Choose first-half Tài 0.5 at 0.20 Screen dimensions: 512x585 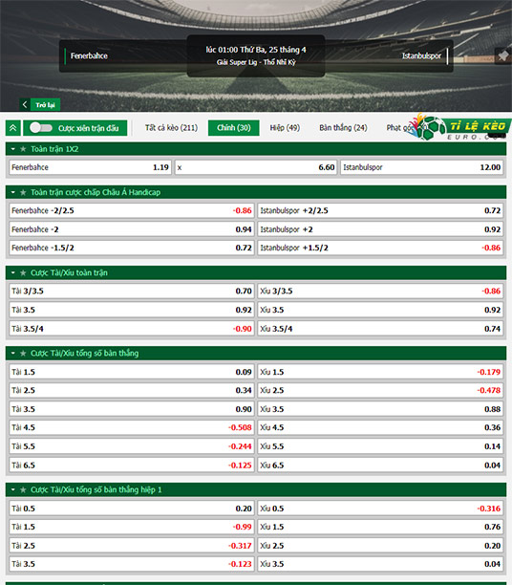(x=132, y=509)
